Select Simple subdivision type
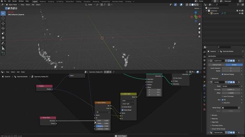This screenshot has width=245, height=137. point(234,65)
